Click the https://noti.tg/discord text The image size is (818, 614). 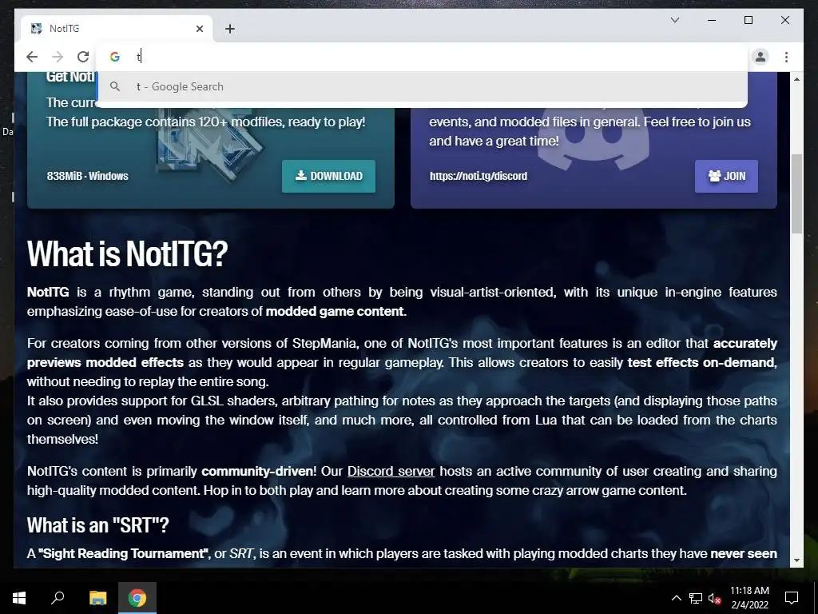(478, 176)
